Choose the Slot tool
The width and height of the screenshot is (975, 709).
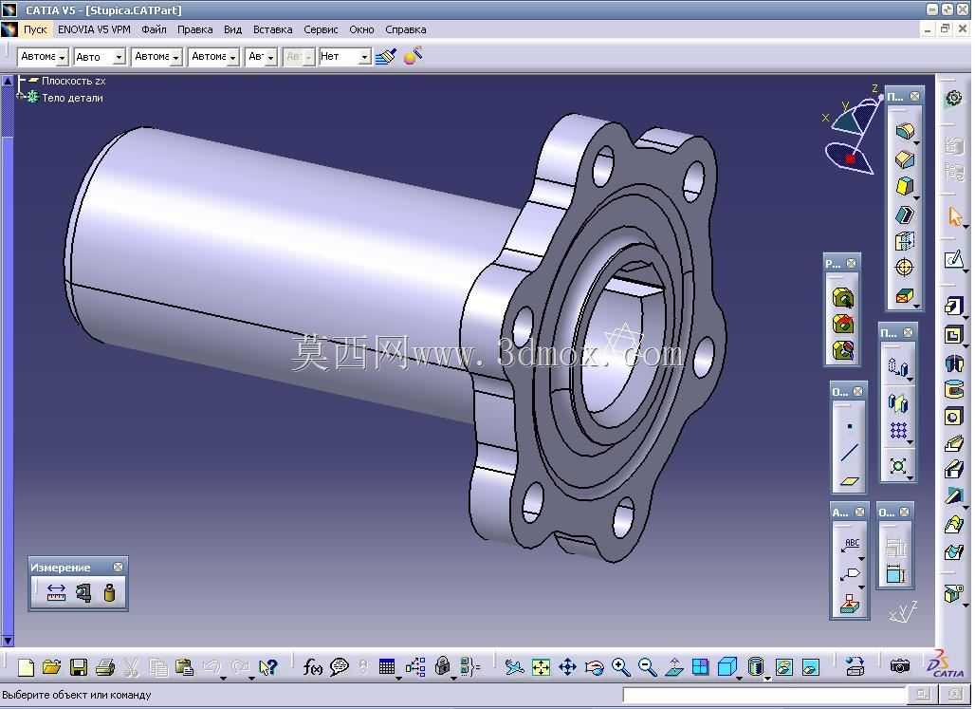(953, 470)
